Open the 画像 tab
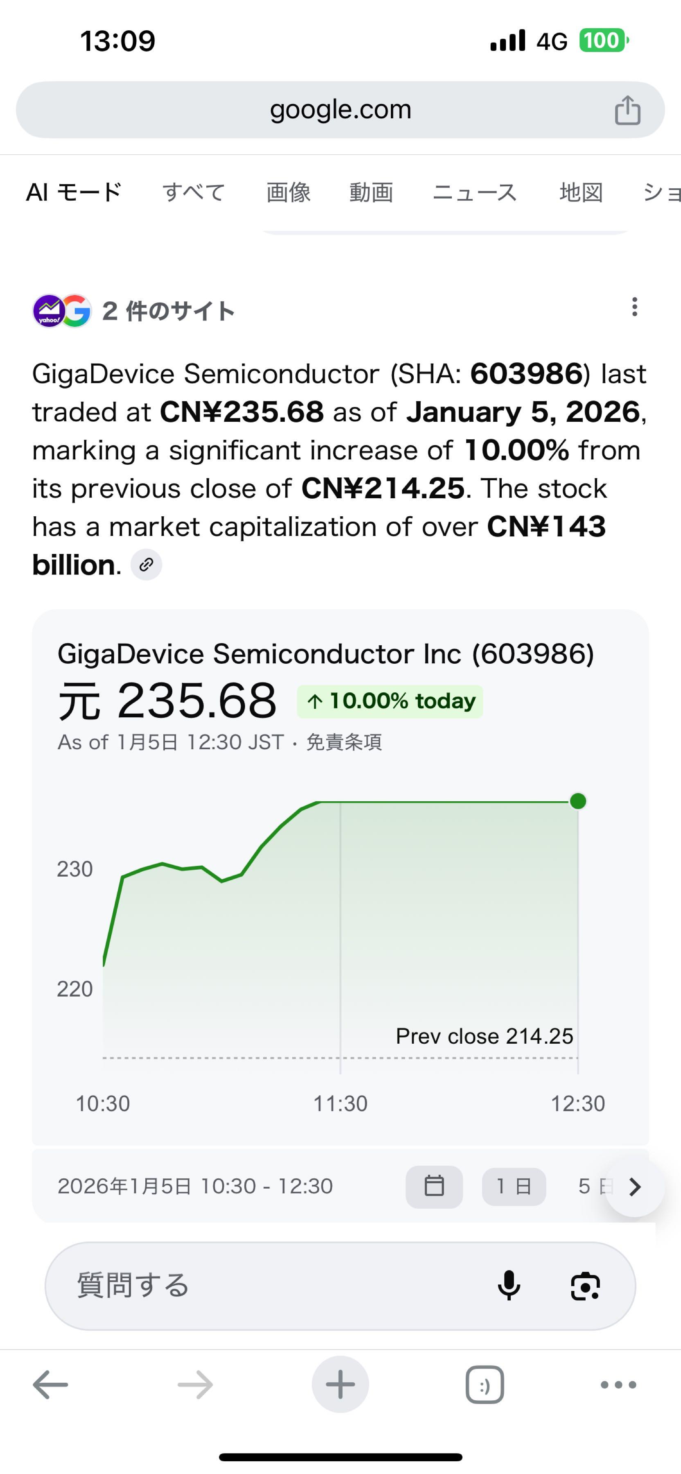Image resolution: width=681 pixels, height=1474 pixels. [x=288, y=192]
